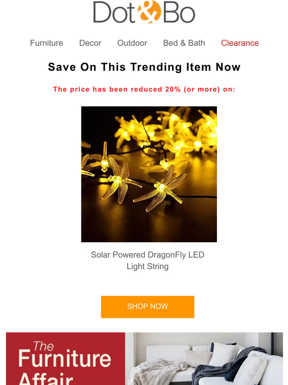Click the 'Bo' letters in the logo
The width and height of the screenshot is (288, 385).
(179, 13)
